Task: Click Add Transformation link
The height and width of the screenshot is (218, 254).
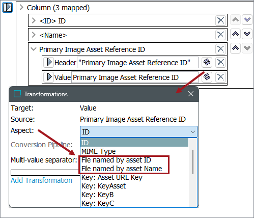Action: pos(41,180)
